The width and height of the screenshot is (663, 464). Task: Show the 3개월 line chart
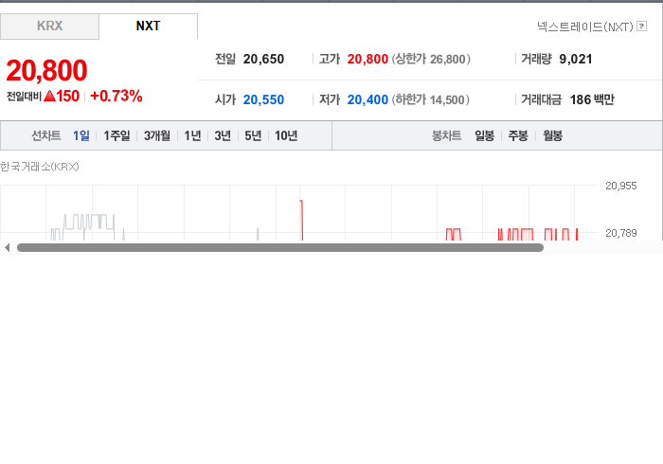[x=157, y=135]
